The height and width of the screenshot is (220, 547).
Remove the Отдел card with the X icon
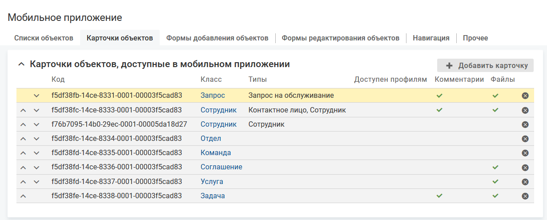pyautogui.click(x=525, y=139)
